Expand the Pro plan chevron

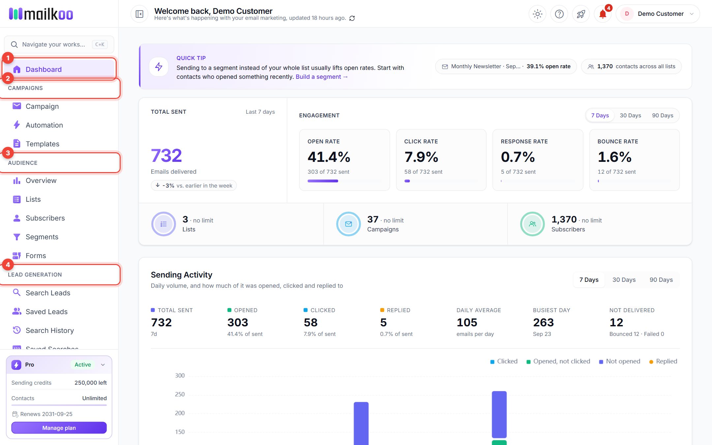(103, 365)
